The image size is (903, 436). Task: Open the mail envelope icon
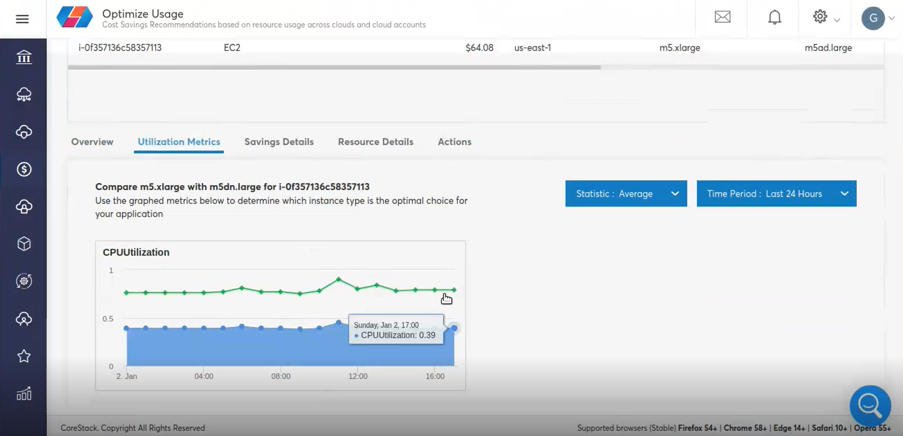click(722, 17)
